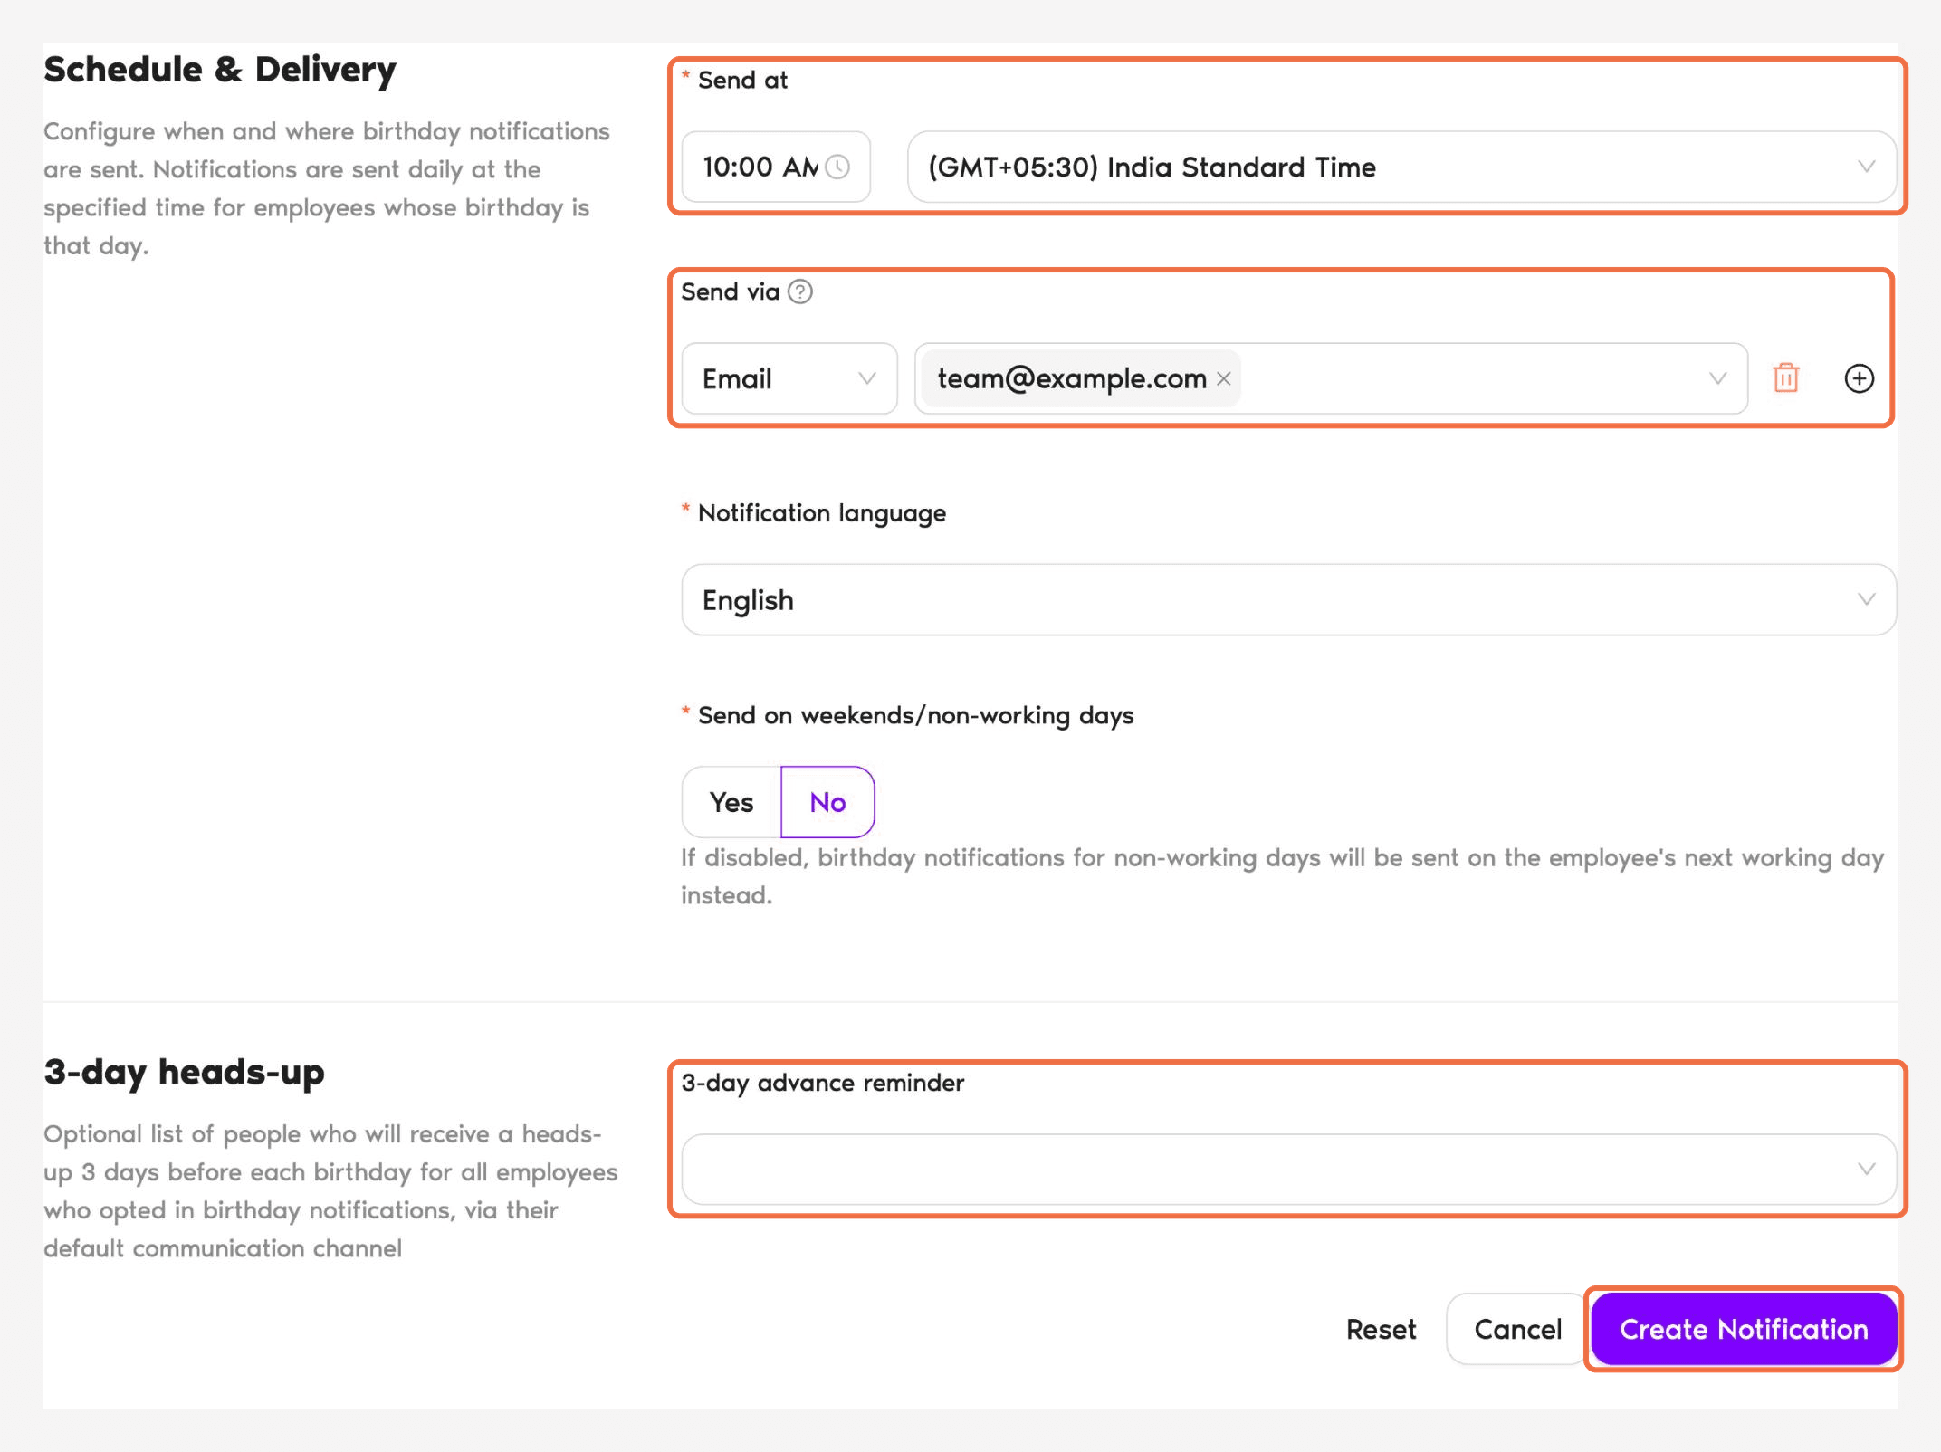1941x1452 pixels.
Task: Click the Send via help question icon
Action: pyautogui.click(x=800, y=291)
